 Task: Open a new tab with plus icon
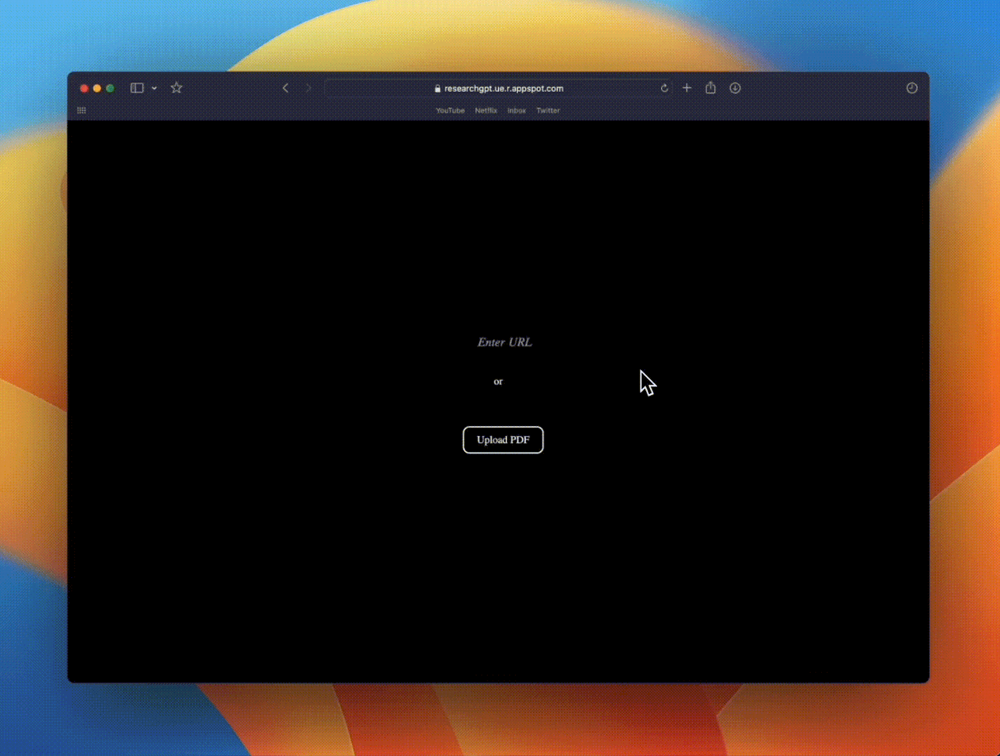click(687, 88)
